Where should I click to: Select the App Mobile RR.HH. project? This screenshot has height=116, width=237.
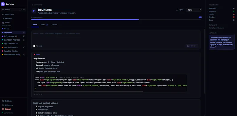(13, 44)
